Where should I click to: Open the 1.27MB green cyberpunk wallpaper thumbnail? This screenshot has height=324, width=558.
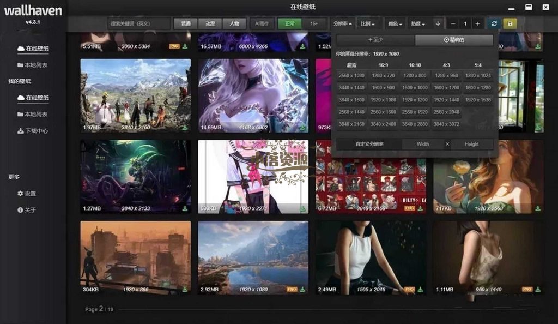click(x=136, y=177)
